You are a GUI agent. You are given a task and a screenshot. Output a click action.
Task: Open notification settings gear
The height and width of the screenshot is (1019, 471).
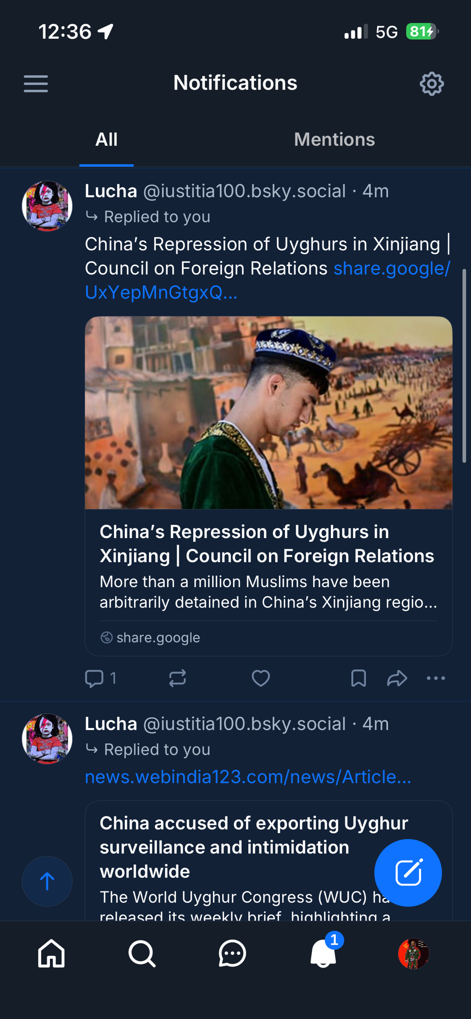click(431, 84)
